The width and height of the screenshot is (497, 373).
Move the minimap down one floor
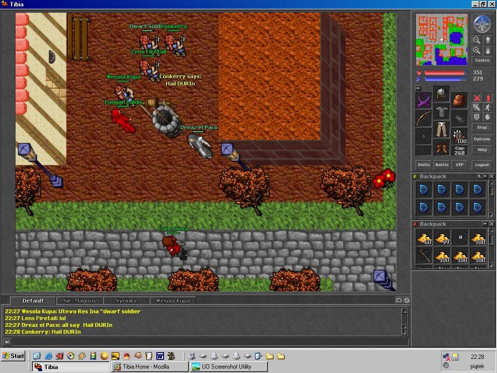point(487,51)
